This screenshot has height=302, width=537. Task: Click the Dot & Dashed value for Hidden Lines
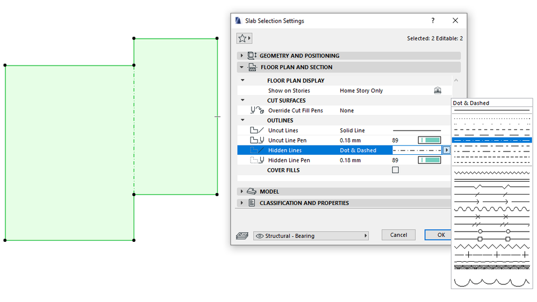click(x=358, y=150)
